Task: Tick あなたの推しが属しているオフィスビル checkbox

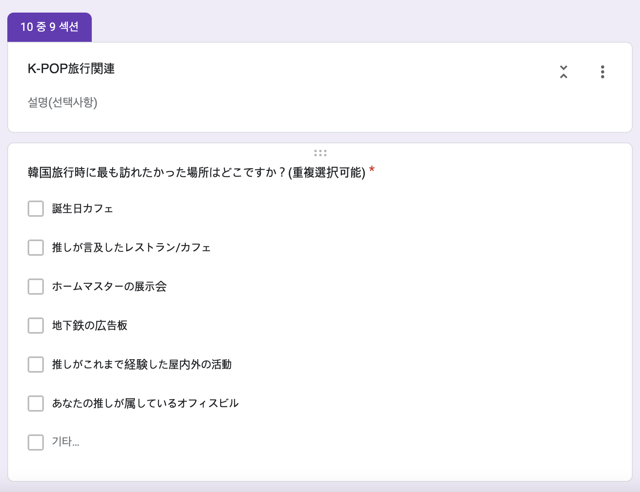Action: (36, 404)
